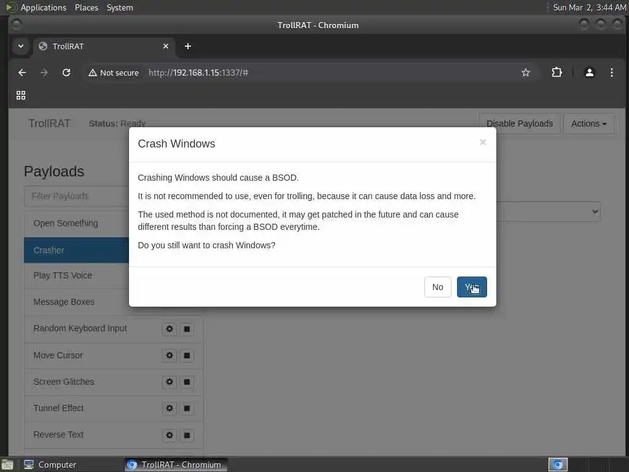Click the show desktop icon in taskbar
629x472 pixels.
coord(7,465)
